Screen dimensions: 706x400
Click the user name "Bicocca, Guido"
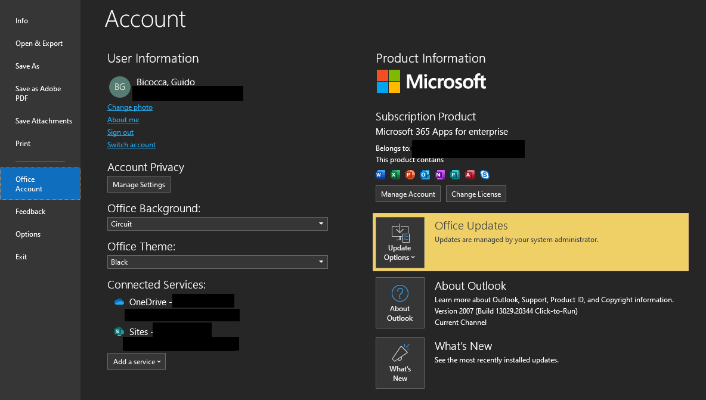tap(166, 82)
